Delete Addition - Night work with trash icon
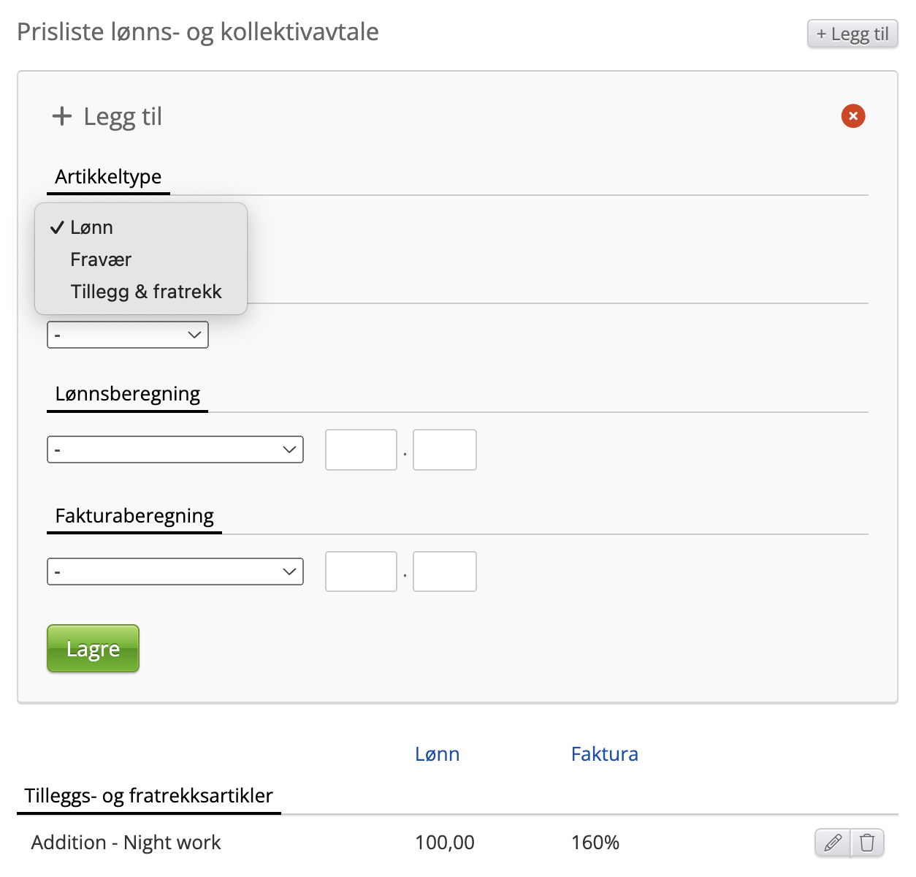The image size is (916, 877). click(868, 843)
